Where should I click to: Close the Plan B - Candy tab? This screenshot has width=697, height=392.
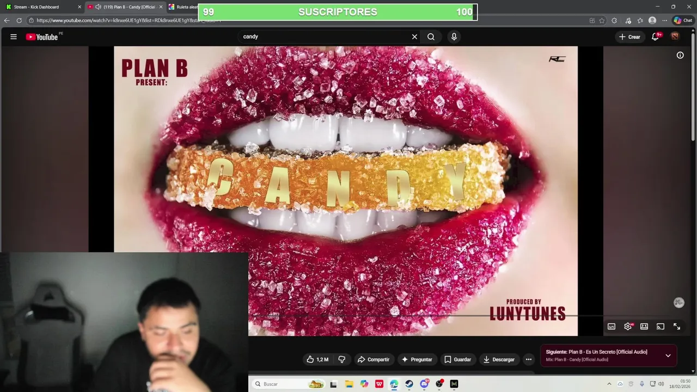tap(161, 7)
